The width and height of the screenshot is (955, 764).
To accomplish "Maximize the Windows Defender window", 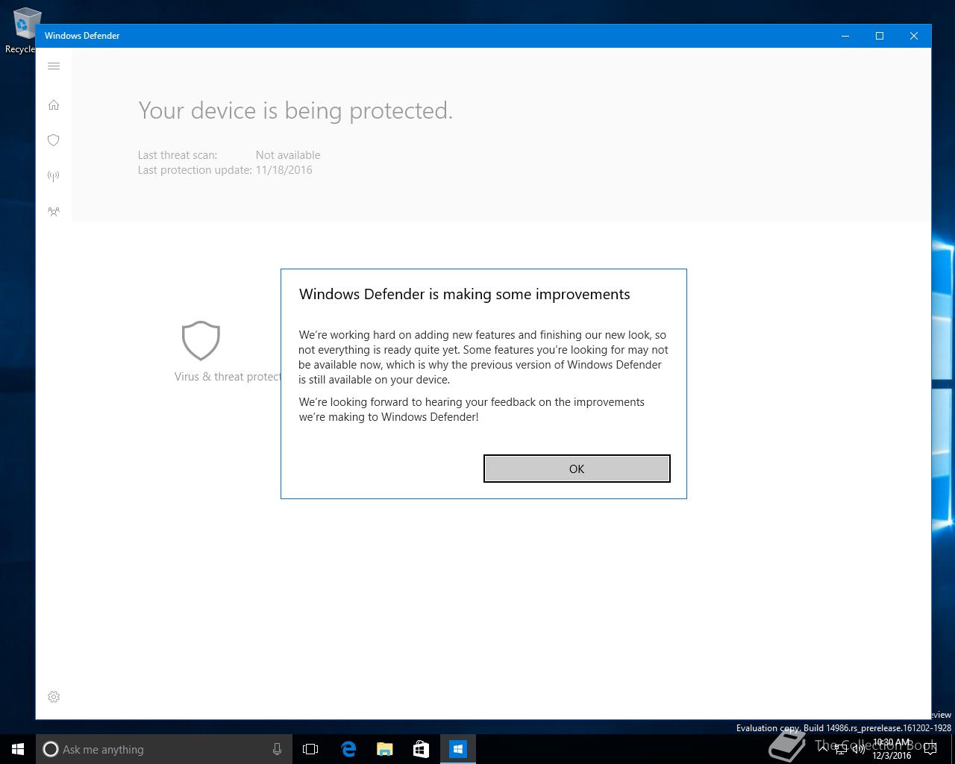I will pos(880,36).
